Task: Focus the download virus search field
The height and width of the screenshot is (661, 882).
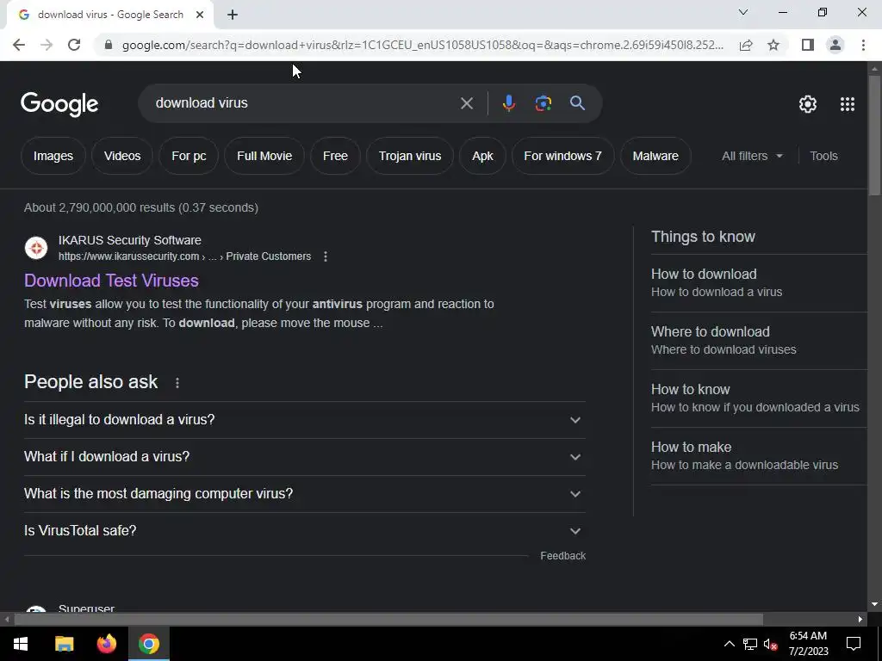Action: click(x=304, y=103)
